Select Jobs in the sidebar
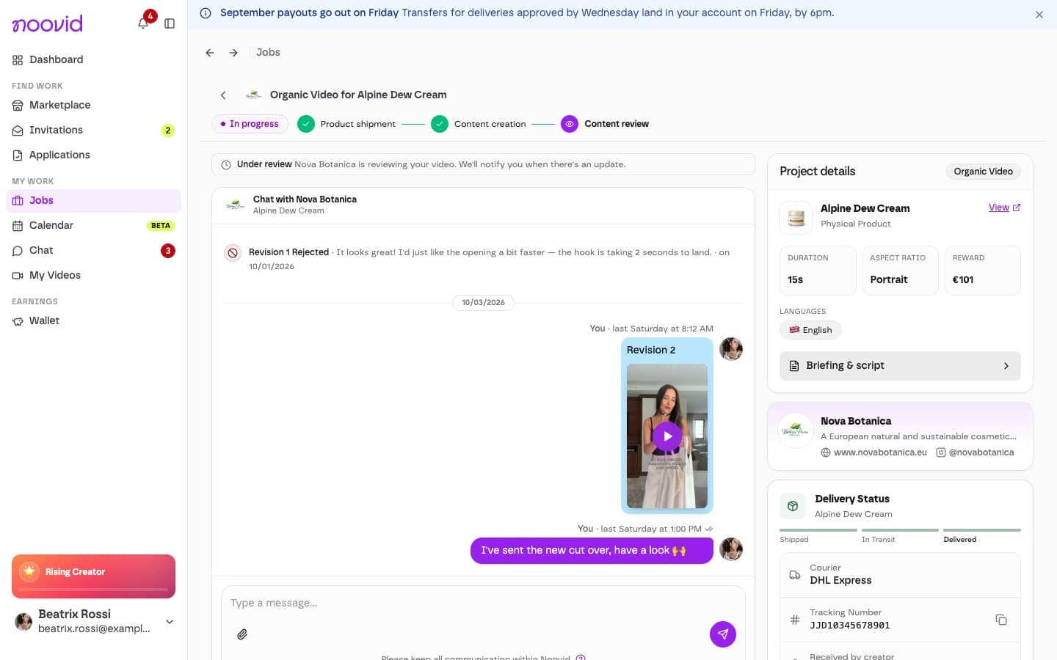Image resolution: width=1057 pixels, height=660 pixels. tap(93, 200)
